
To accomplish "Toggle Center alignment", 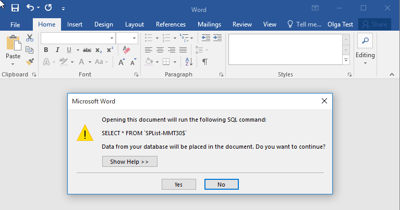I will click(x=160, y=50).
